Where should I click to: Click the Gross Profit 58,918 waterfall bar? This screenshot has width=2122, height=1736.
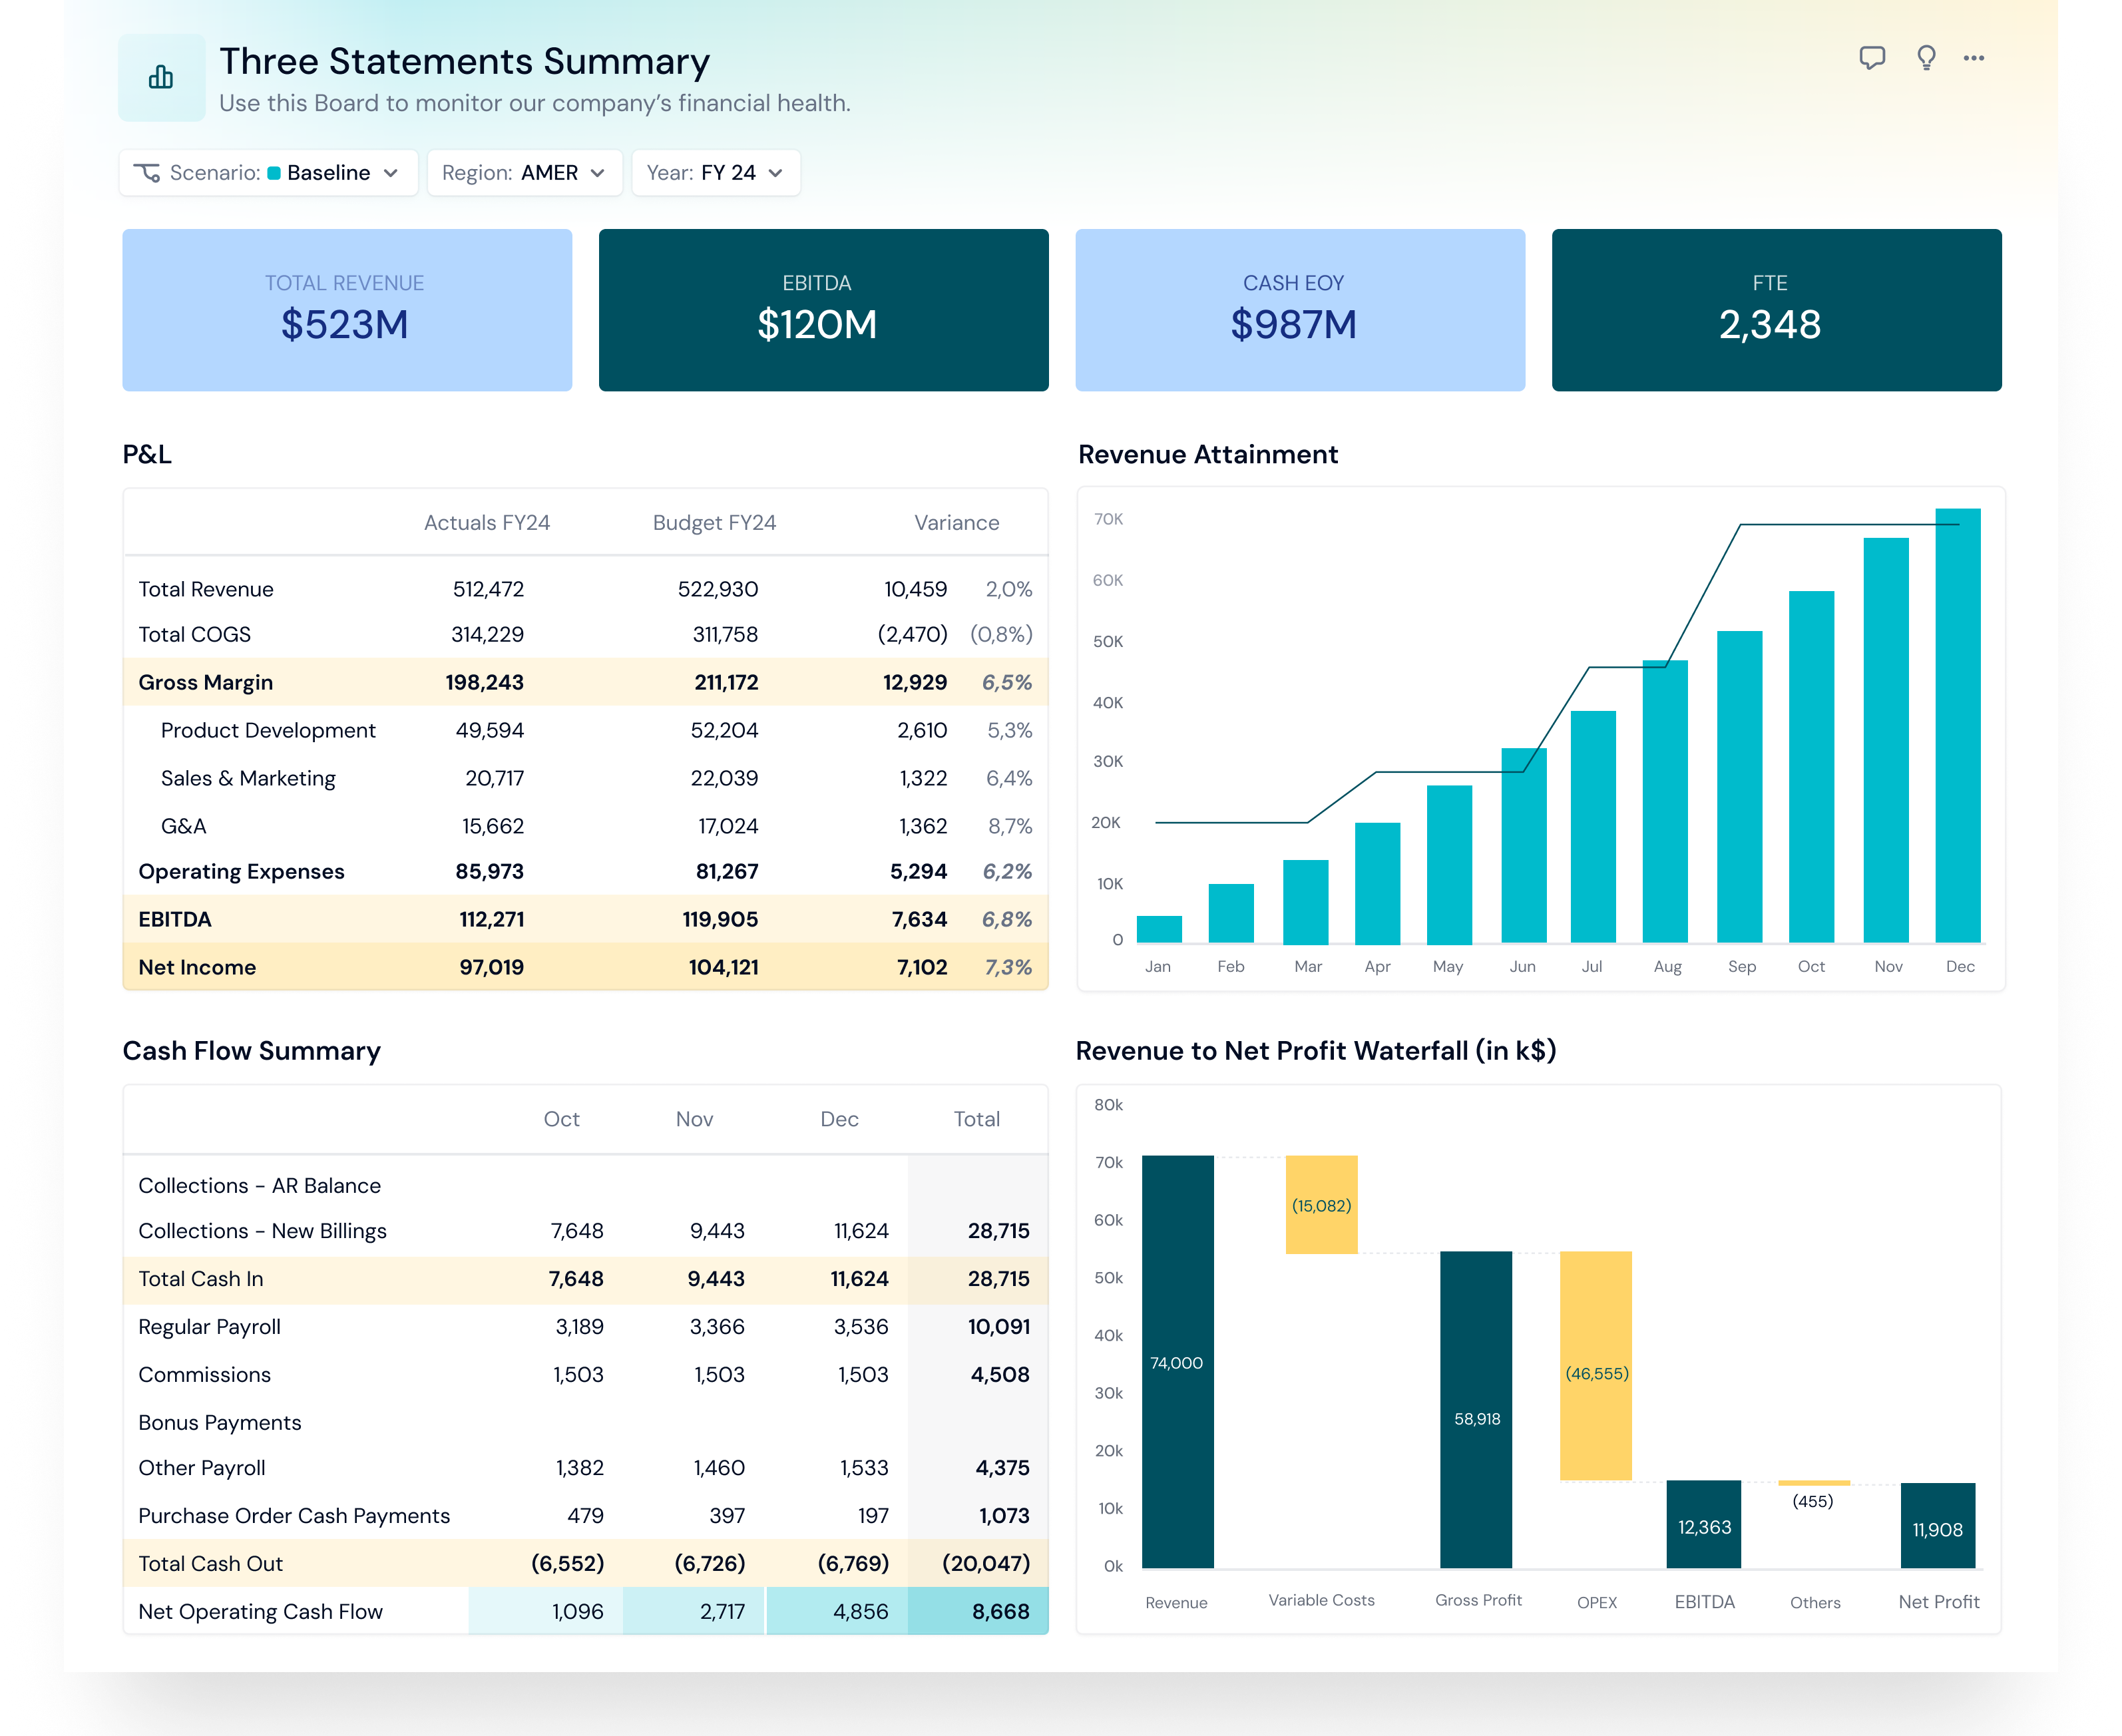tap(1476, 1410)
